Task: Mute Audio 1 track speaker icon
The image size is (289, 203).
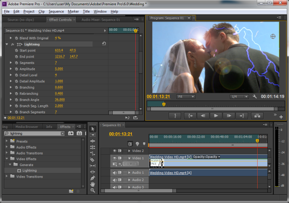Action: tap(115, 173)
